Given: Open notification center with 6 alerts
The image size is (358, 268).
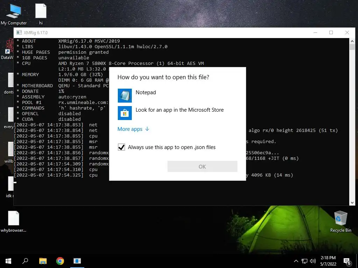Looking at the screenshot, I should pos(347,261).
